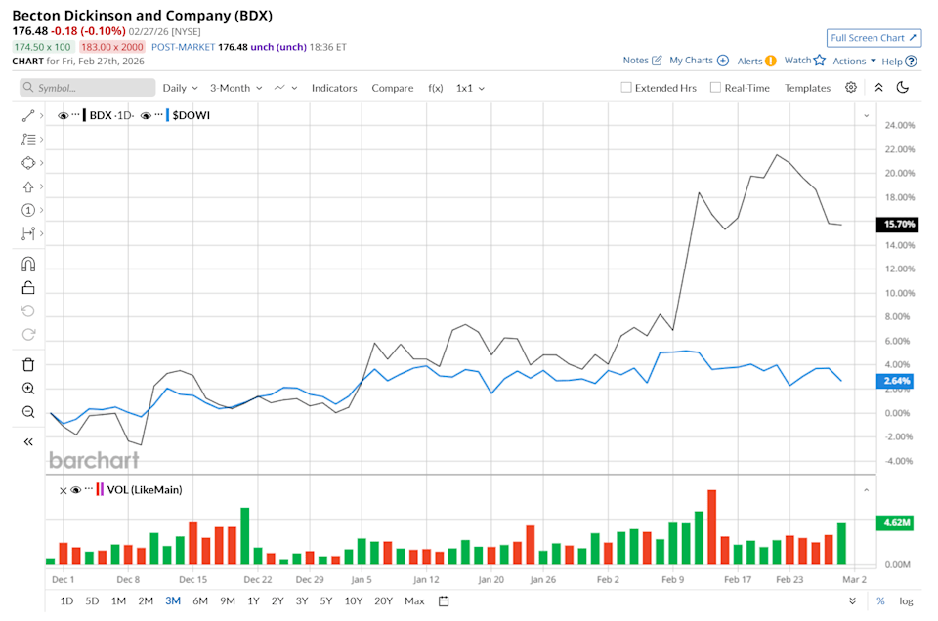
Task: Select the zoom-in tool
Action: coord(28,388)
